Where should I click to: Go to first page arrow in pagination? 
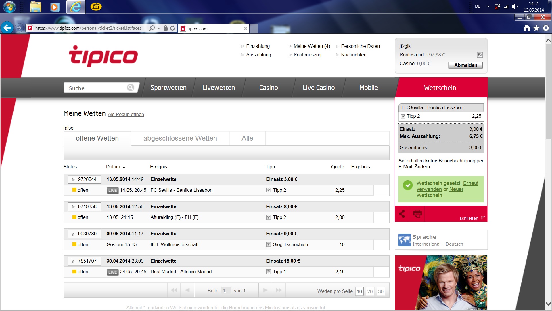point(174,290)
